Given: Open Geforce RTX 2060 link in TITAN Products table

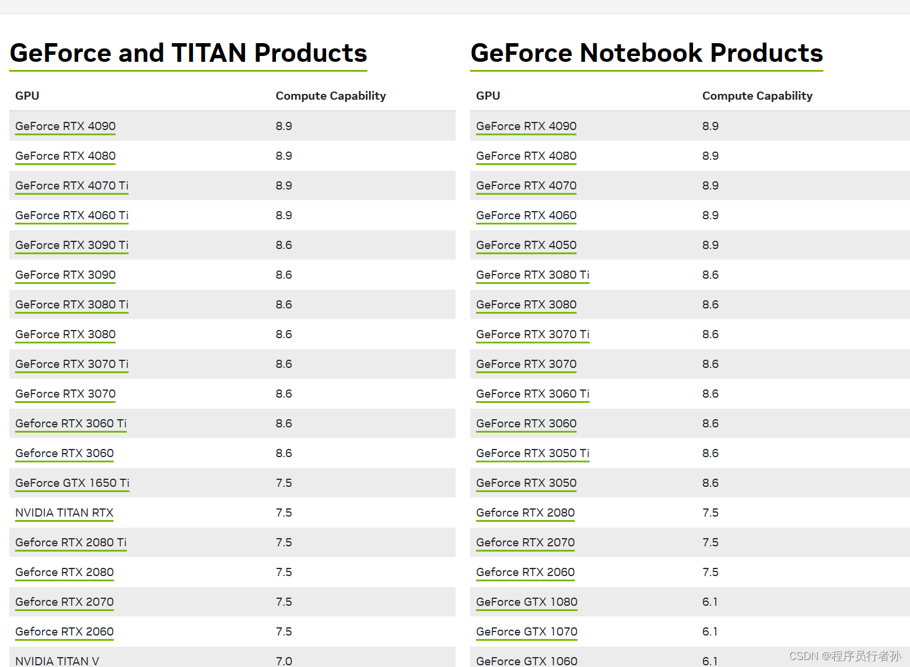Looking at the screenshot, I should [64, 631].
